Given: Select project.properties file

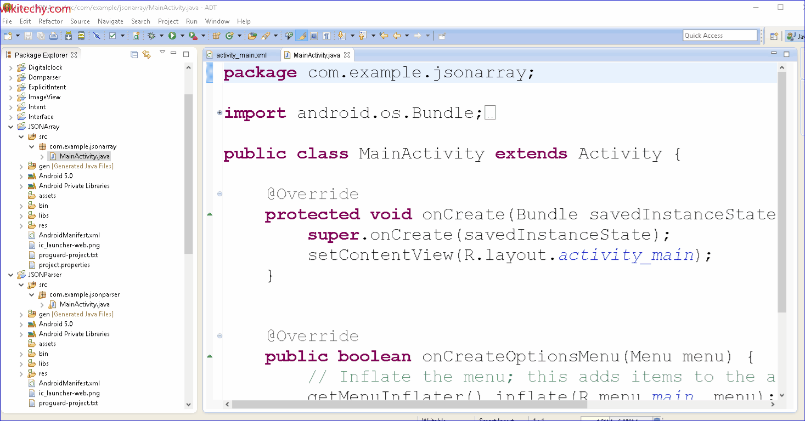Looking at the screenshot, I should pyautogui.click(x=64, y=265).
